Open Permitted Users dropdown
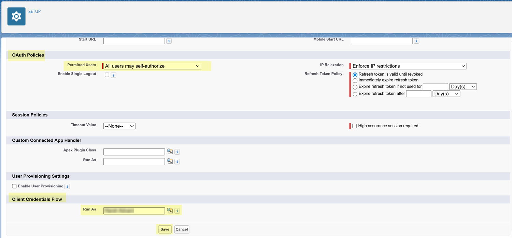The image size is (512, 238). (152, 66)
